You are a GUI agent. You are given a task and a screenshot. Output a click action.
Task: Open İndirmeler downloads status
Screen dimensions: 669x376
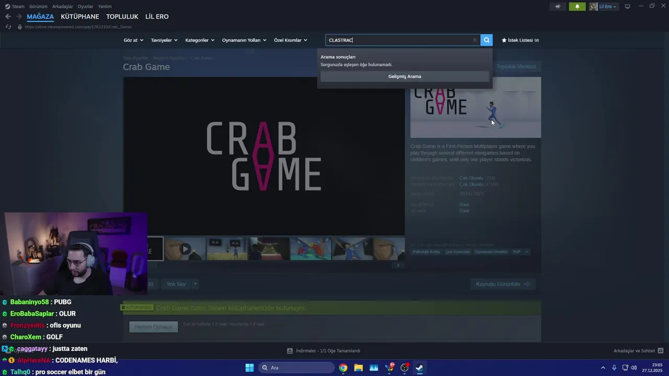click(x=324, y=351)
